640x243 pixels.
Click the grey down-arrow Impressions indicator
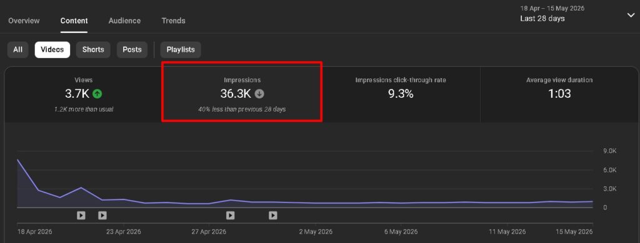pyautogui.click(x=259, y=94)
